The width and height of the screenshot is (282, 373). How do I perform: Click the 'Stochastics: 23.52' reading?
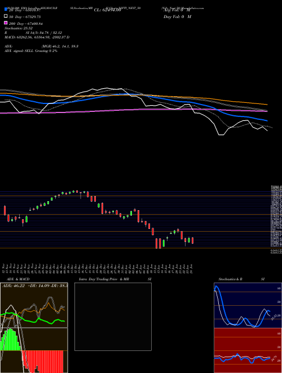click(x=19, y=28)
